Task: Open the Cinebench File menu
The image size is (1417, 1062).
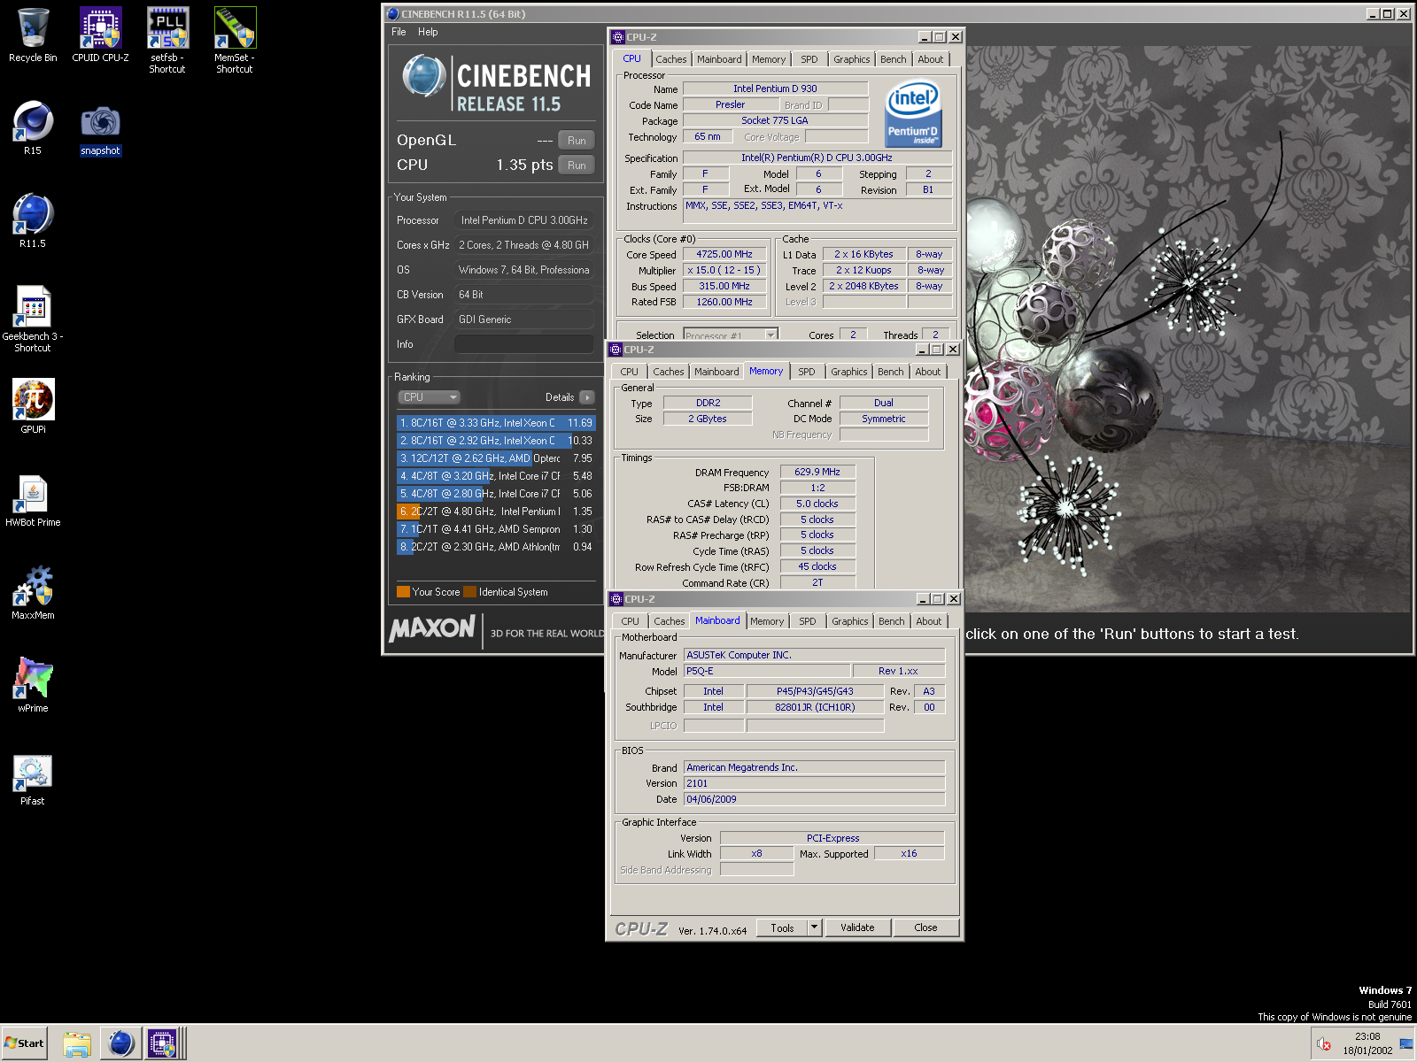Action: tap(399, 32)
